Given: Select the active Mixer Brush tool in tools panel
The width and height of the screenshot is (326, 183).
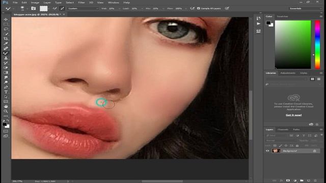Looking at the screenshot, I should [x=6, y=53].
